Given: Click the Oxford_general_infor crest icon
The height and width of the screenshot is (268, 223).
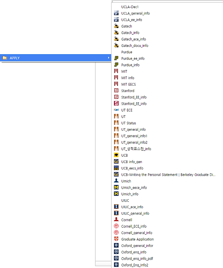Looking at the screenshot, I should (116, 245).
